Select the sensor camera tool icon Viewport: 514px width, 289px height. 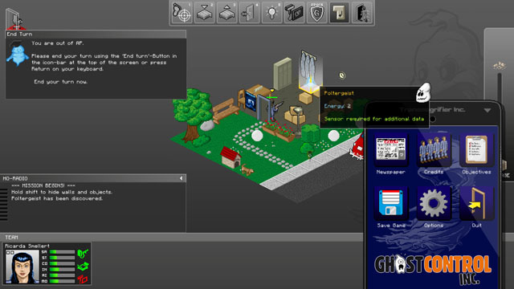click(x=294, y=13)
